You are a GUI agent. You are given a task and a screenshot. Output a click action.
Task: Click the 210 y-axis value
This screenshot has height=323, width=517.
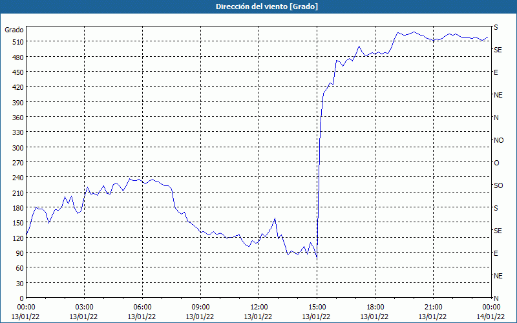click(18, 193)
